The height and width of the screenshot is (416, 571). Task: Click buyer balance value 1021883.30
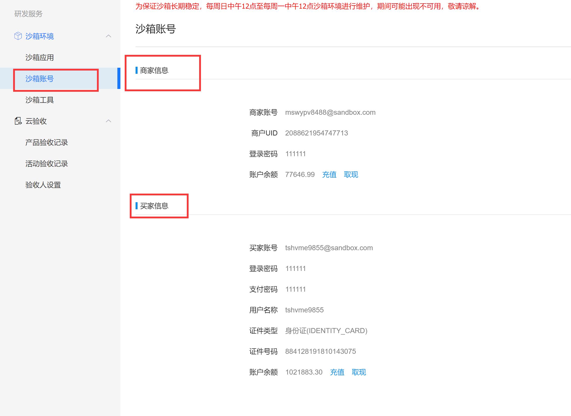pyautogui.click(x=304, y=372)
